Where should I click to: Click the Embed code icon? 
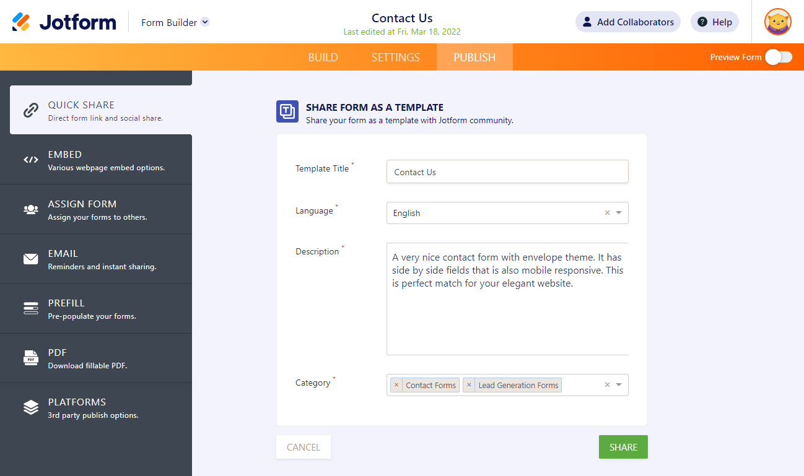pos(31,160)
